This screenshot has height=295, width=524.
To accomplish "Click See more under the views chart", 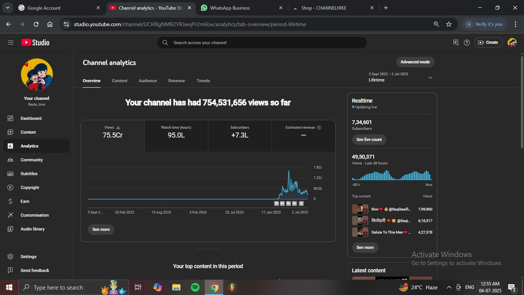I will [x=101, y=229].
